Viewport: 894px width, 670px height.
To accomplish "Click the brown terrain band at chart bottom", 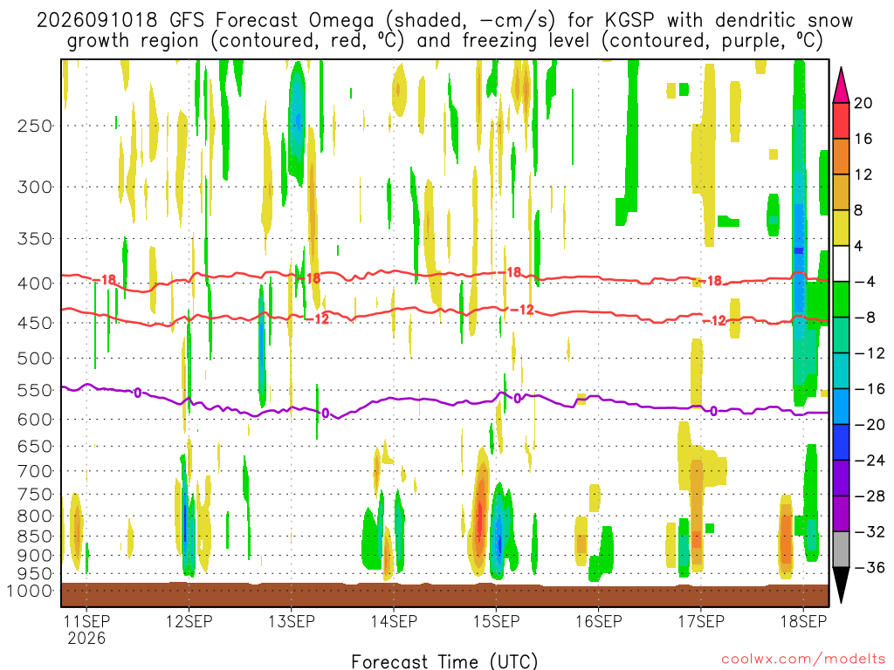I will pos(444,595).
